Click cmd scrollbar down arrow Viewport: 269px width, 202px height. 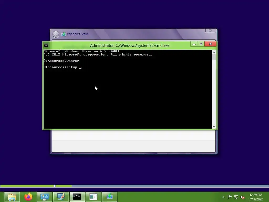214,127
